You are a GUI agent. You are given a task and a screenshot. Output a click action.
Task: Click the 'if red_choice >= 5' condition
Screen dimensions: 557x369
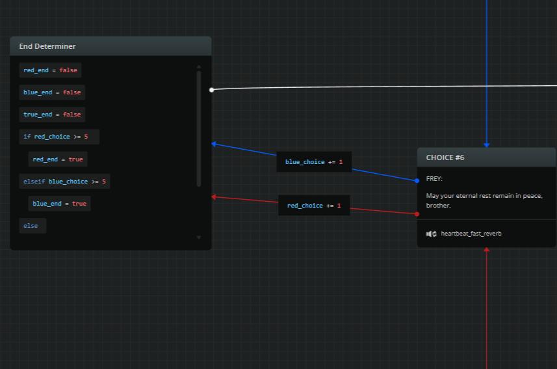click(58, 137)
